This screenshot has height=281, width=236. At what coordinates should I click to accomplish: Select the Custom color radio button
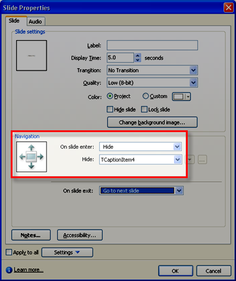coord(145,96)
